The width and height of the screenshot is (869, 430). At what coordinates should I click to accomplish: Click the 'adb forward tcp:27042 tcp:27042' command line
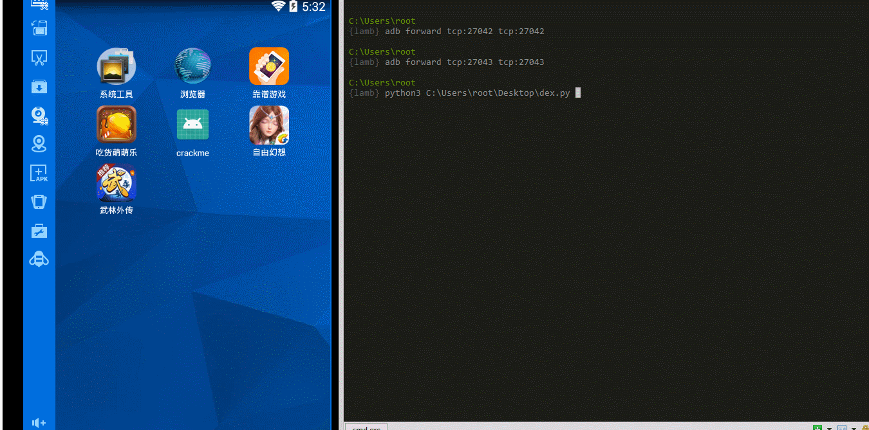(464, 31)
